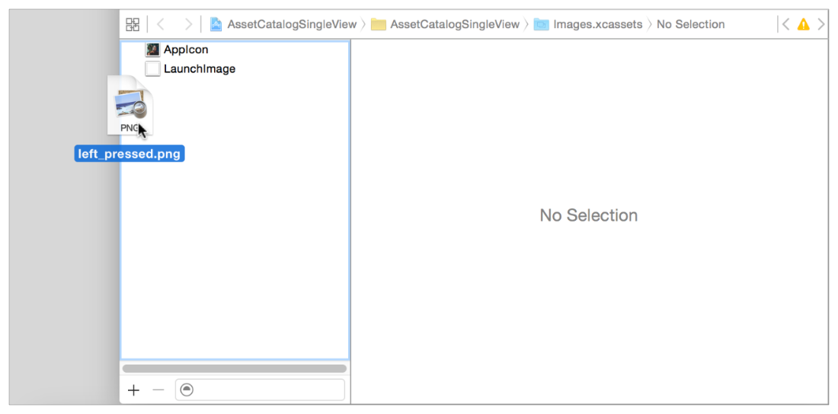This screenshot has height=414, width=838.
Task: Click the project file icon in breadcrumb
Action: point(216,24)
